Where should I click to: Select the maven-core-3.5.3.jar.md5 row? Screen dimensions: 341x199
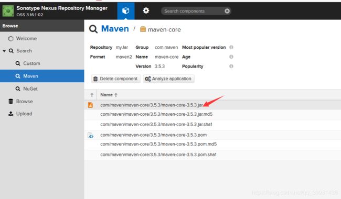212,114
